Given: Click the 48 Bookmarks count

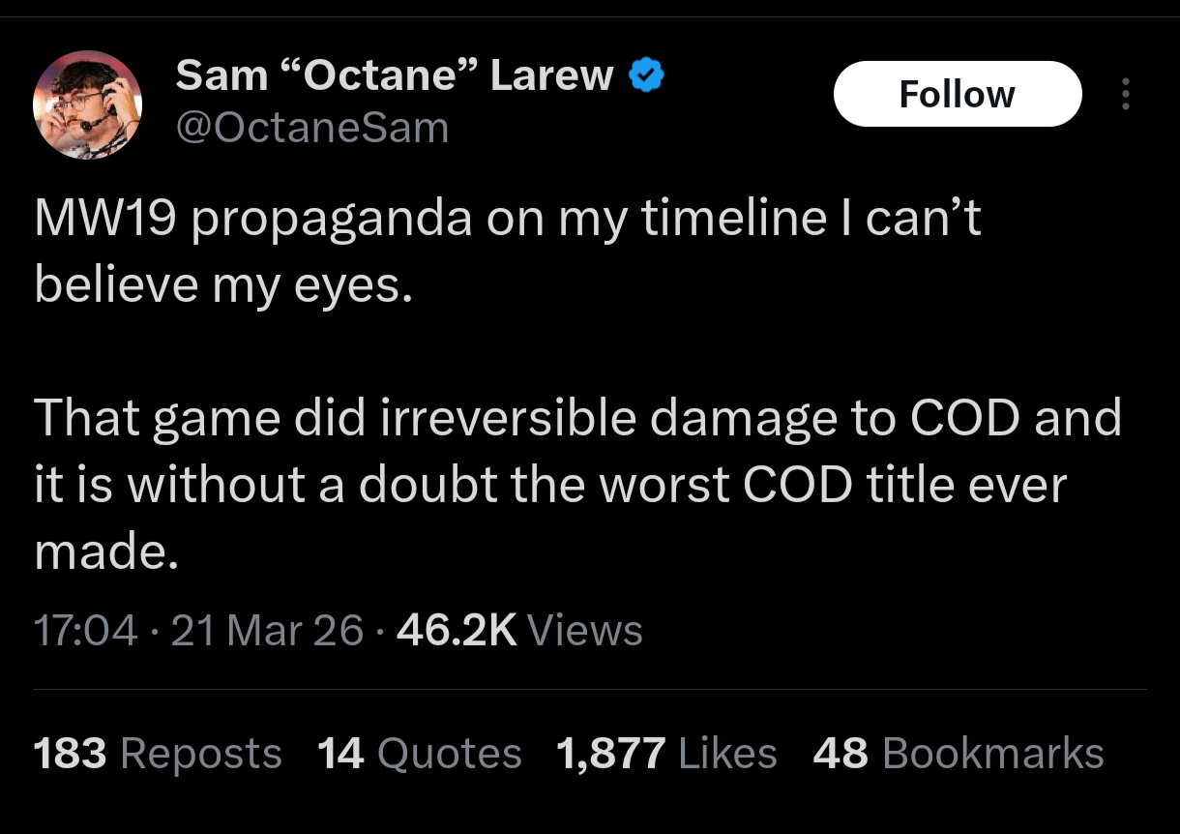Looking at the screenshot, I should [958, 754].
